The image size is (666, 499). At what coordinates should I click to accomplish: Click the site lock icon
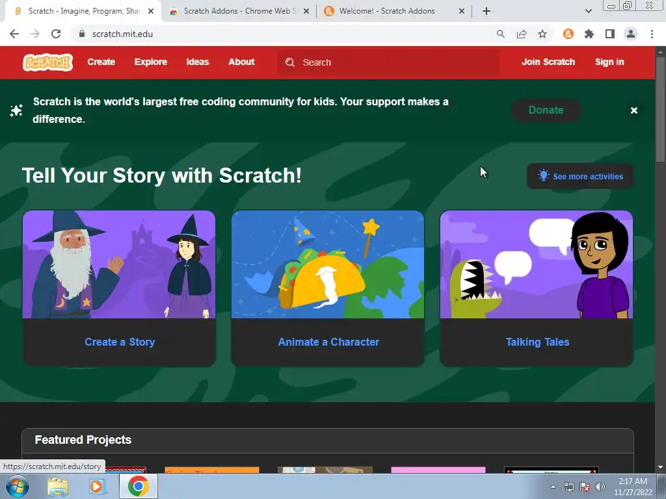tap(82, 34)
